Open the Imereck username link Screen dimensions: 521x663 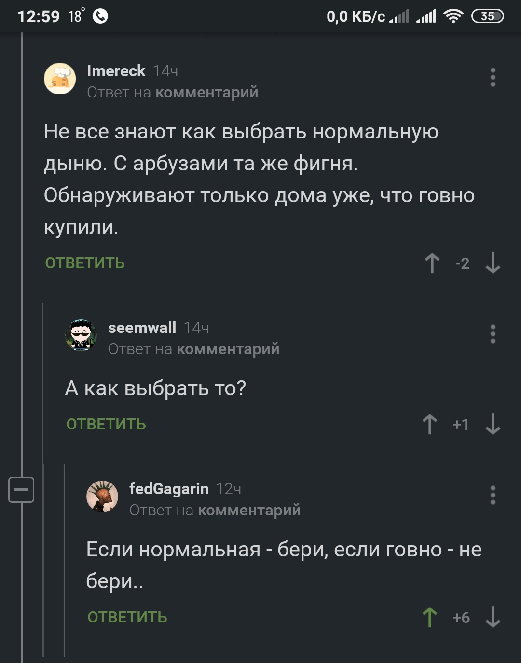[116, 71]
